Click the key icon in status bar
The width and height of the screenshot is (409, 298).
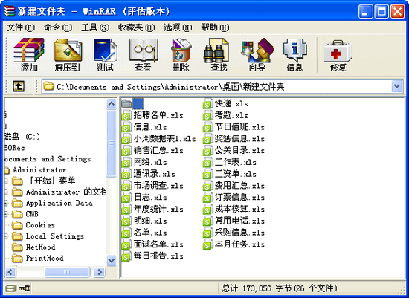(25, 288)
